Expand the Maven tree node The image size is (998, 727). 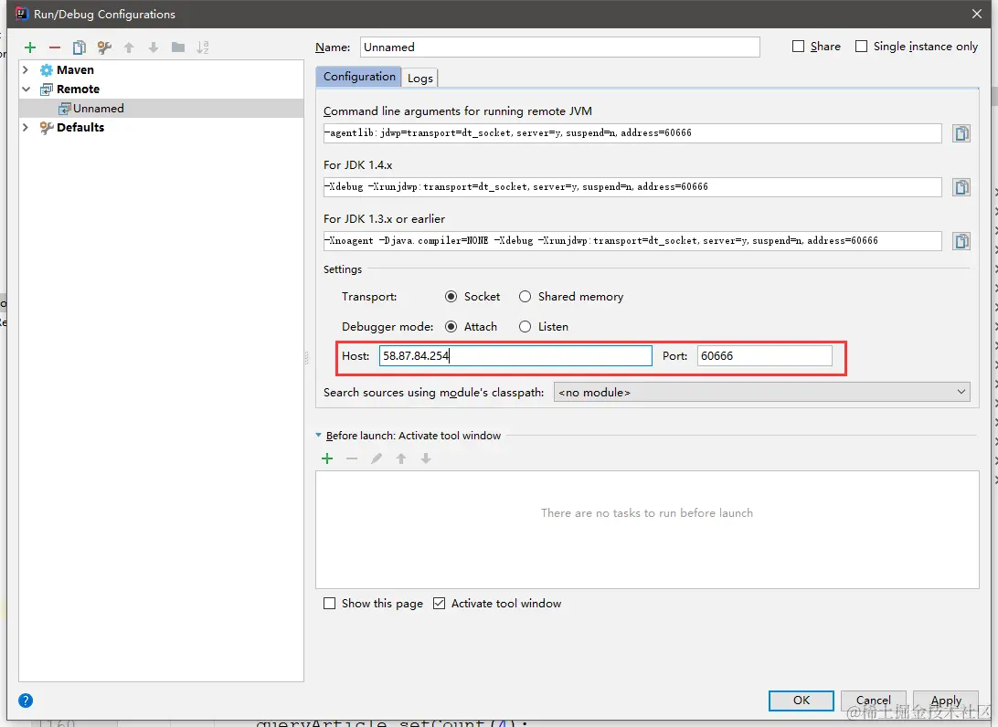click(27, 70)
